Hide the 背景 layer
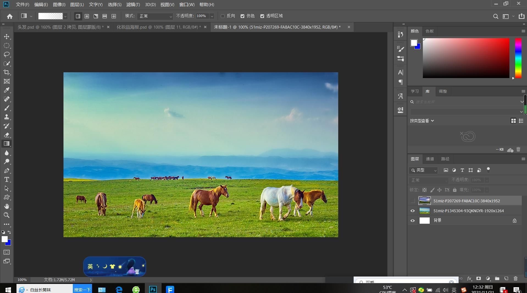The height and width of the screenshot is (293, 527). click(412, 220)
